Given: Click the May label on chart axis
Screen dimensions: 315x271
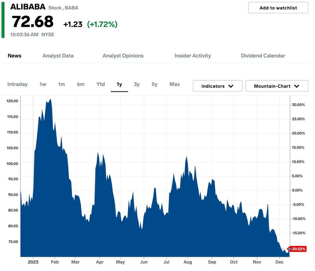Looking at the screenshot, I should [120, 262].
